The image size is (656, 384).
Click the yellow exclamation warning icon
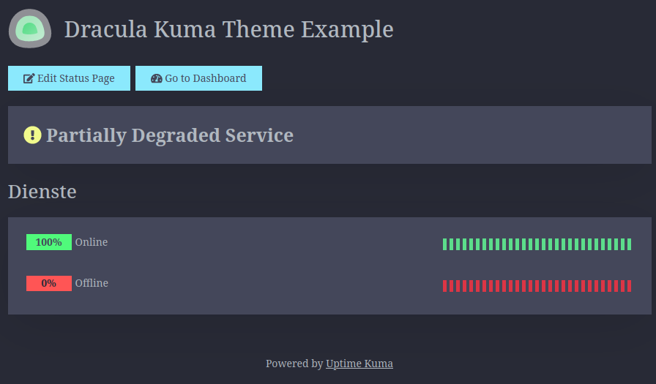pyautogui.click(x=32, y=135)
